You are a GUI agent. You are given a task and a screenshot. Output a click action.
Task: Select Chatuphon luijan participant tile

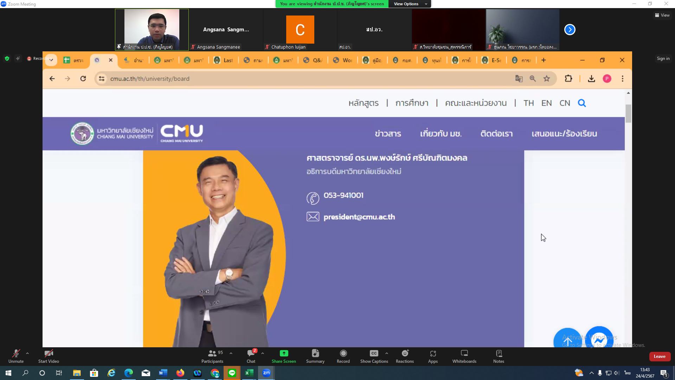(x=300, y=30)
